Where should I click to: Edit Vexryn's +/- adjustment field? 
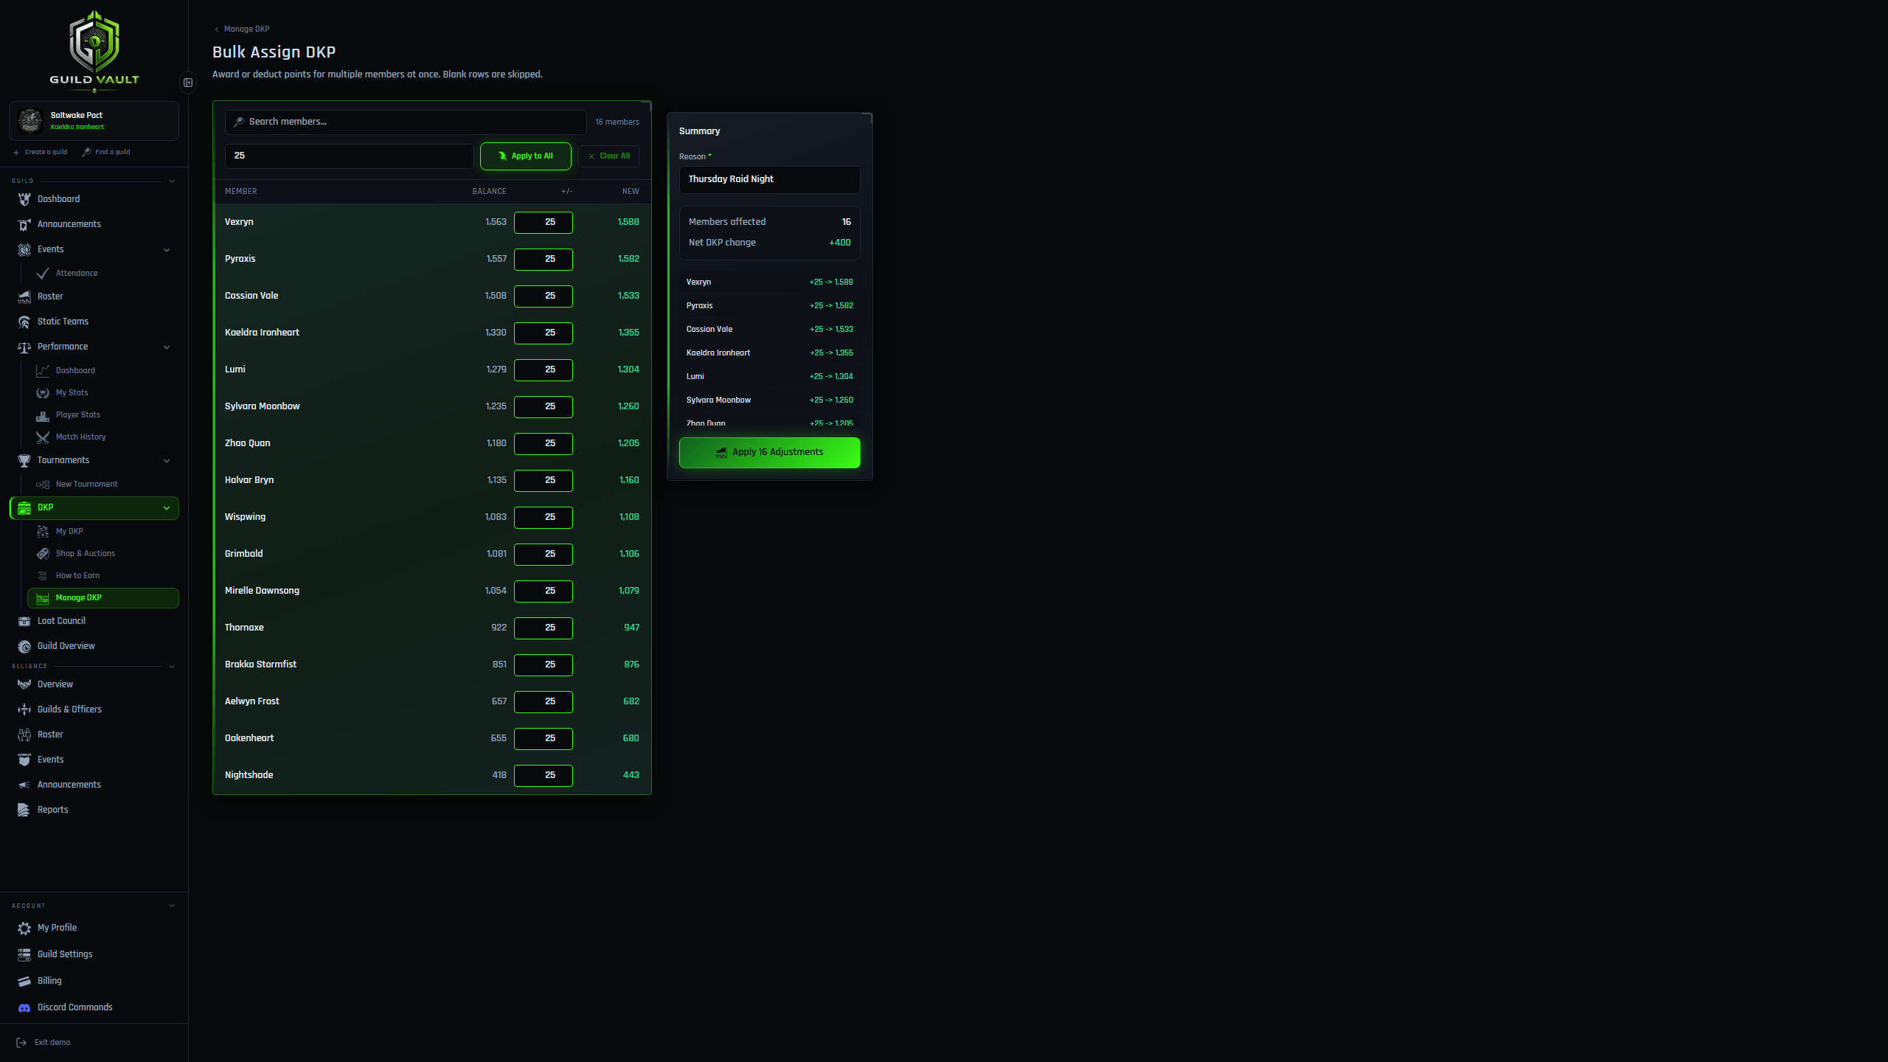coord(544,222)
